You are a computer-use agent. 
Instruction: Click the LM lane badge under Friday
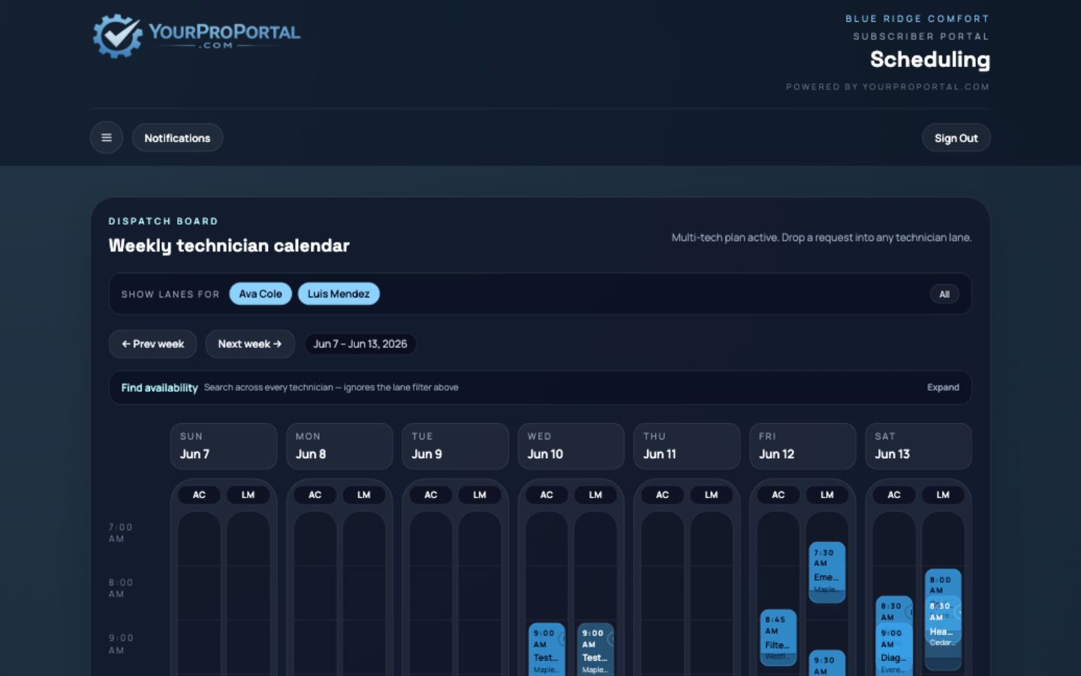[x=827, y=495]
